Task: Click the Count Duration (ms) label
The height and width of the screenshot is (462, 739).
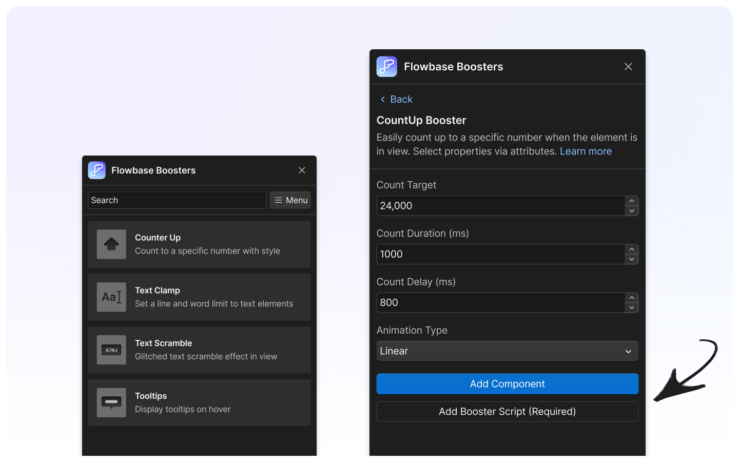Action: tap(423, 234)
